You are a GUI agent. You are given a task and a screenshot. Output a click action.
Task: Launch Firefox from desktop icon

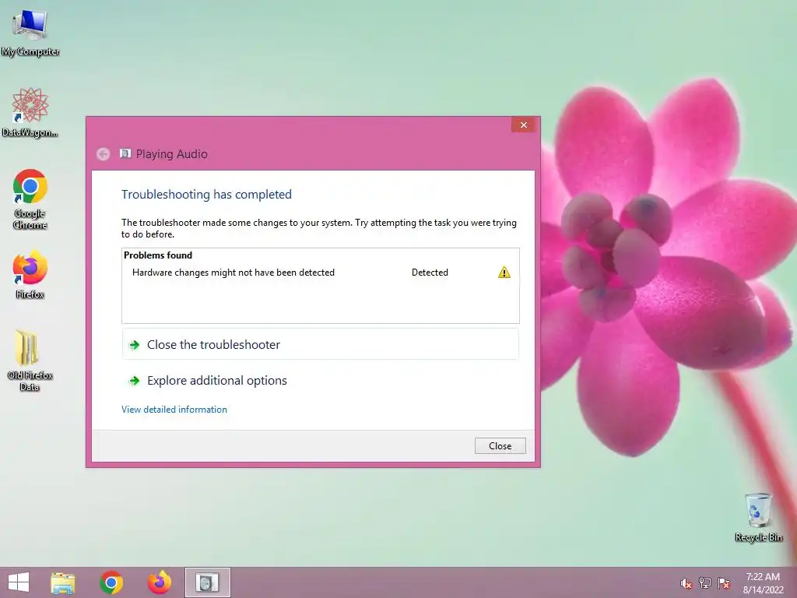click(30, 274)
